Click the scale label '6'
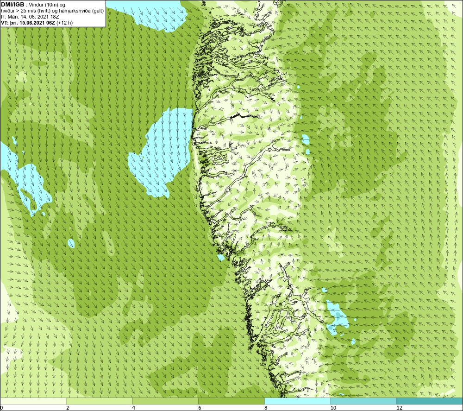 [x=200, y=408]
